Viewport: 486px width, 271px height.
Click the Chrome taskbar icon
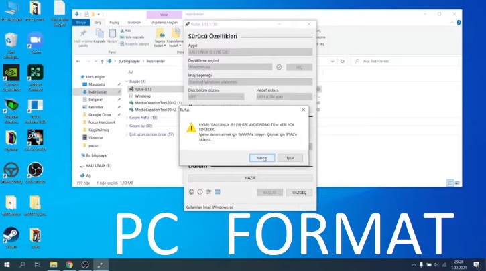coord(70,264)
